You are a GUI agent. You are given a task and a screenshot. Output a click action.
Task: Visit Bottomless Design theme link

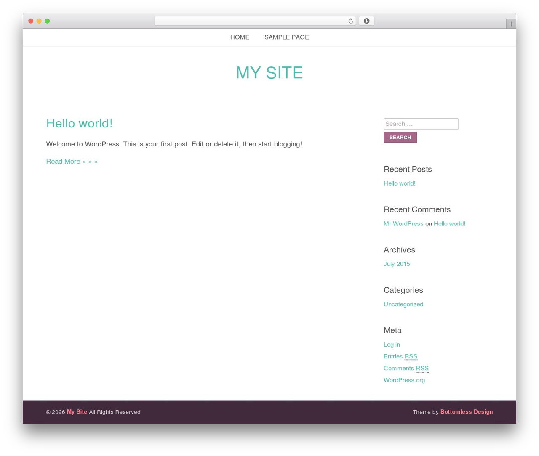[467, 412]
